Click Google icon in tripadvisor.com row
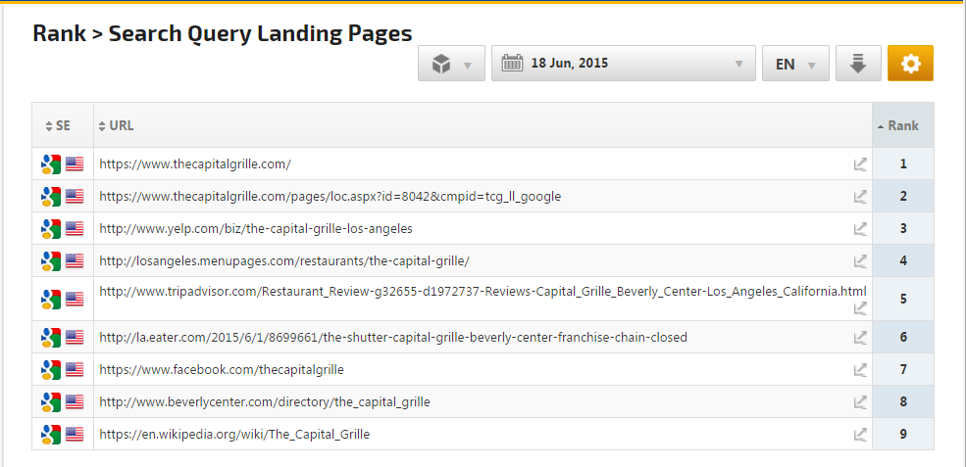The height and width of the screenshot is (467, 966). (51, 299)
